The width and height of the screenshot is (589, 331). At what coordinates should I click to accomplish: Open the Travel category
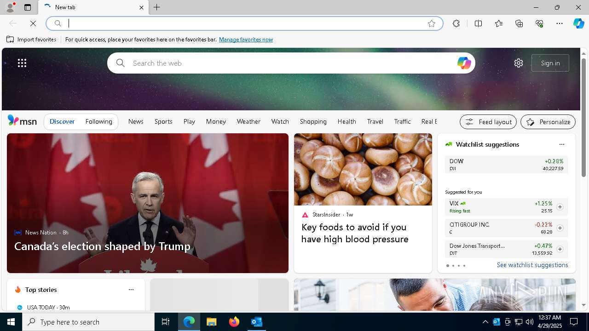[375, 121]
